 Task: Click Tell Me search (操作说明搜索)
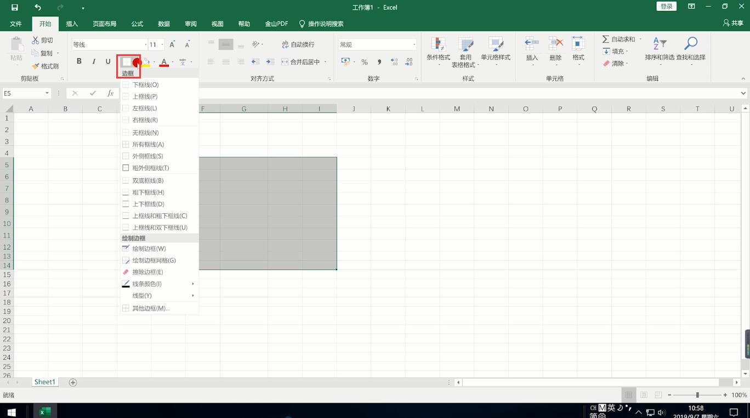click(321, 24)
